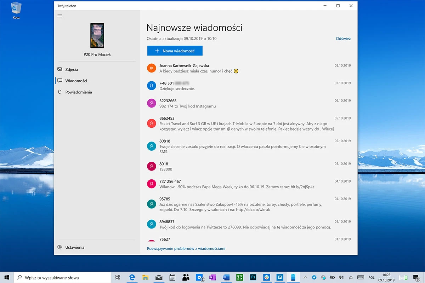
Task: Open the touch keyboard tray icon
Action: click(x=361, y=277)
